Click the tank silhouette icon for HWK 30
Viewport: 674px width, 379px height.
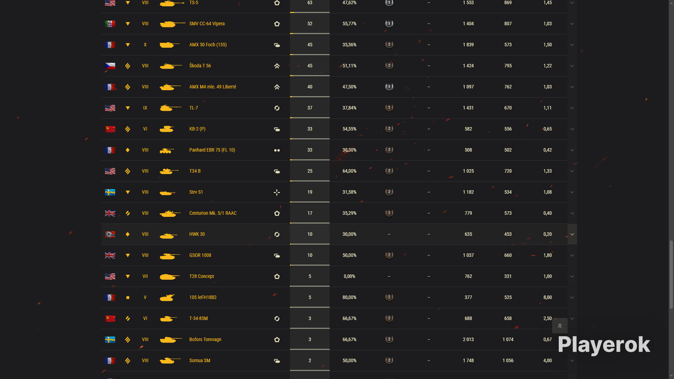(x=169, y=235)
